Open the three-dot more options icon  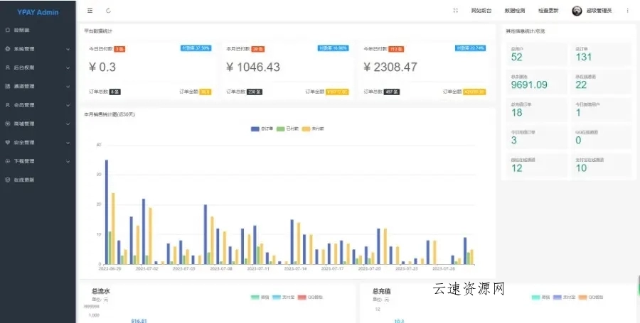point(627,11)
